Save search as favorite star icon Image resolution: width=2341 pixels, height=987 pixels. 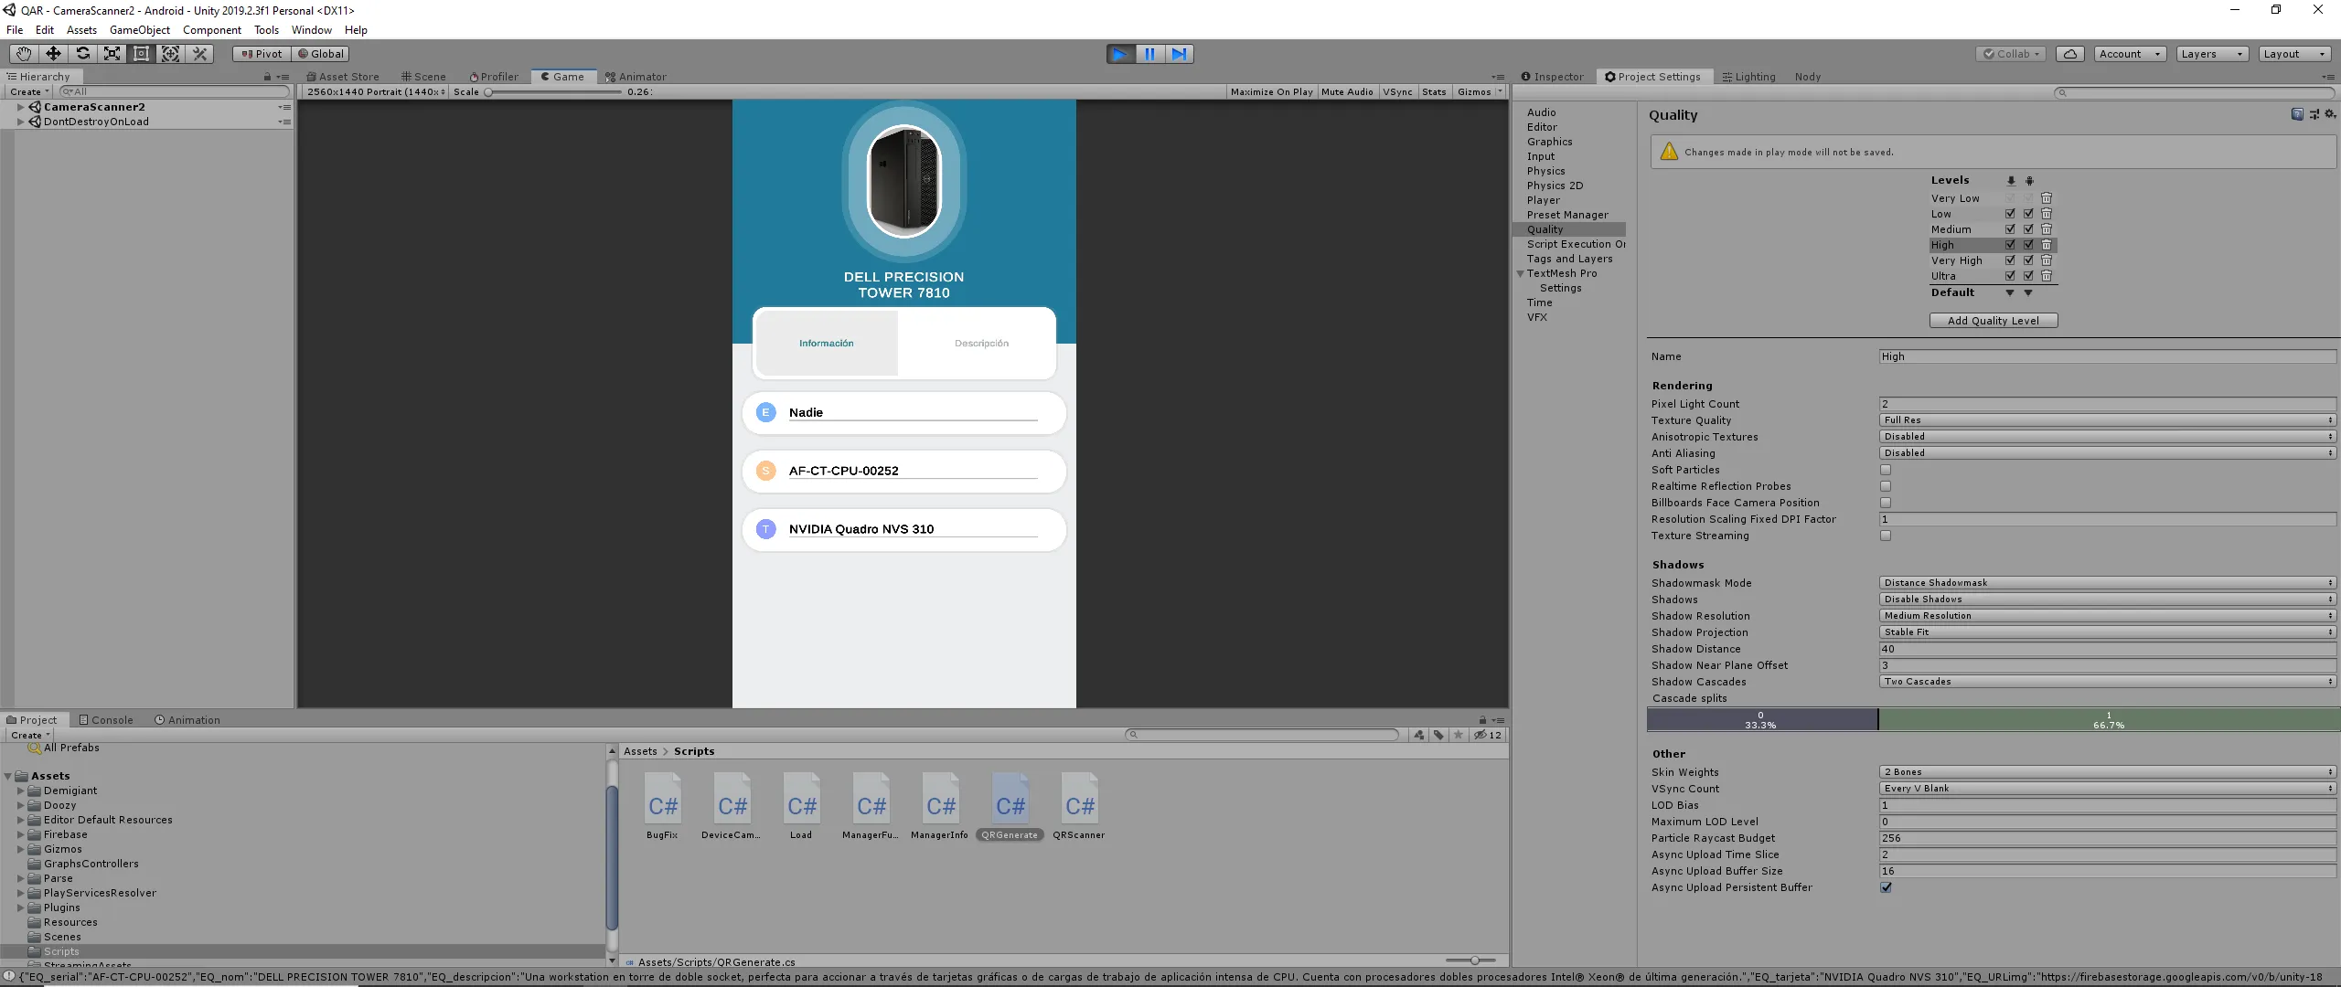[x=1459, y=735]
